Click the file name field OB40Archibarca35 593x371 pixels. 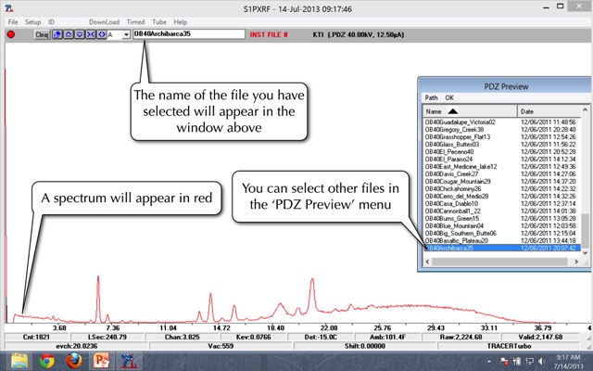click(185, 34)
